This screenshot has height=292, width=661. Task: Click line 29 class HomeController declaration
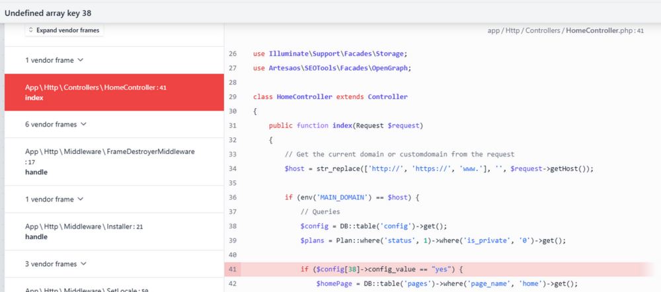[330, 96]
